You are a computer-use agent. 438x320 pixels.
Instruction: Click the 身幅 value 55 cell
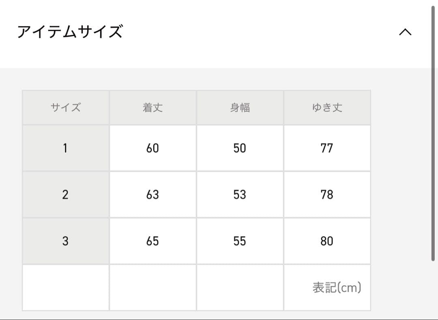pos(240,241)
